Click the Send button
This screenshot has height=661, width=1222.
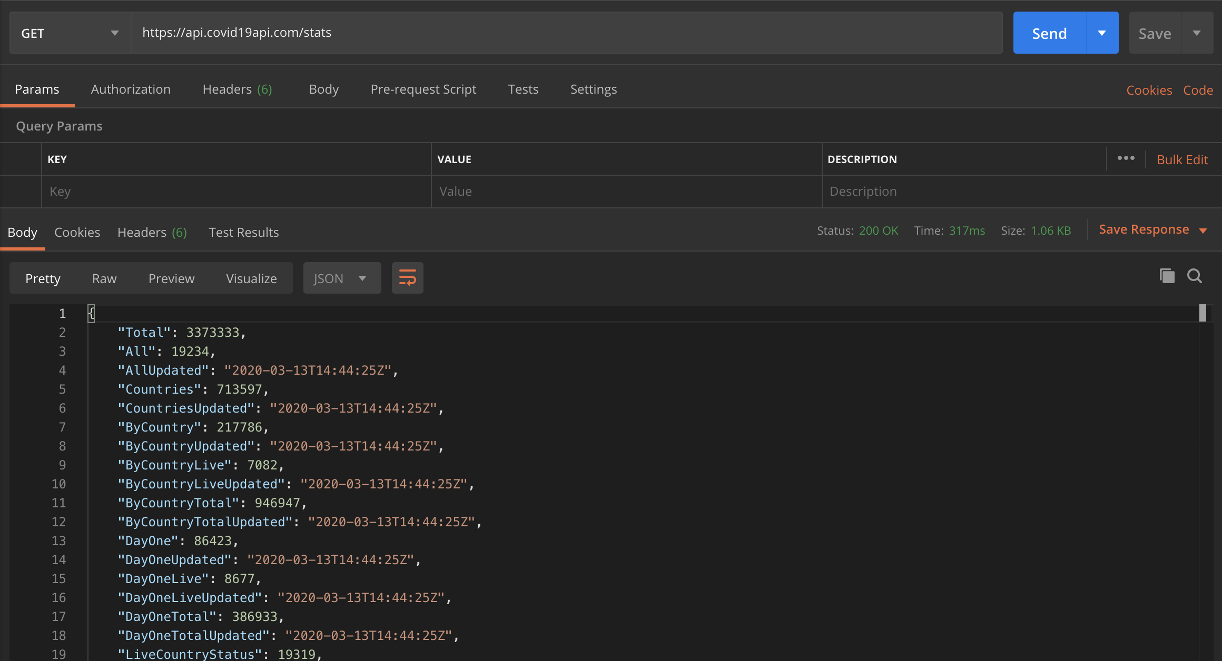coord(1049,33)
